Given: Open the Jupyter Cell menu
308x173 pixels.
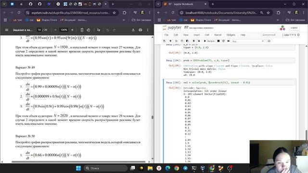Looking at the screenshot, I should click(x=207, y=35).
